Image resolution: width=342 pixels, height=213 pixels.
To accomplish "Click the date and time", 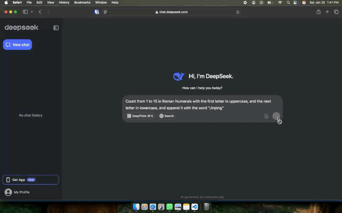I will coord(324,3).
